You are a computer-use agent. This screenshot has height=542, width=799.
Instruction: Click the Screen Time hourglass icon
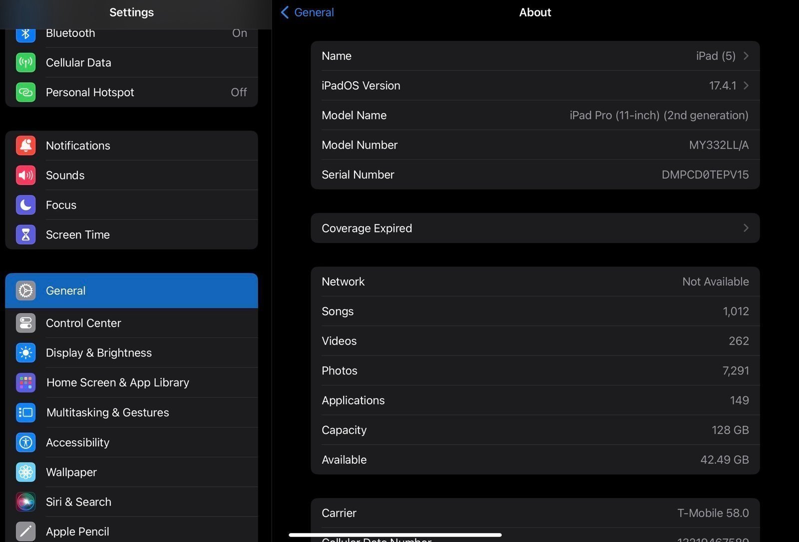coord(25,234)
